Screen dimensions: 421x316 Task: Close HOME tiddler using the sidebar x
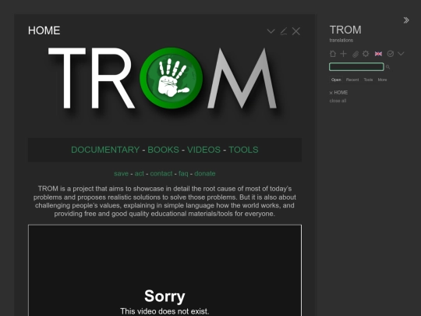tap(331, 93)
